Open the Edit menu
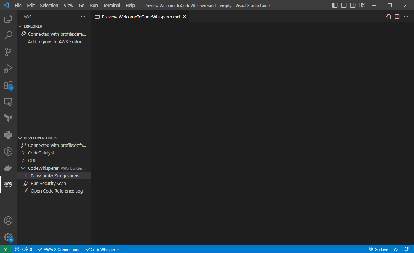 coord(31,5)
